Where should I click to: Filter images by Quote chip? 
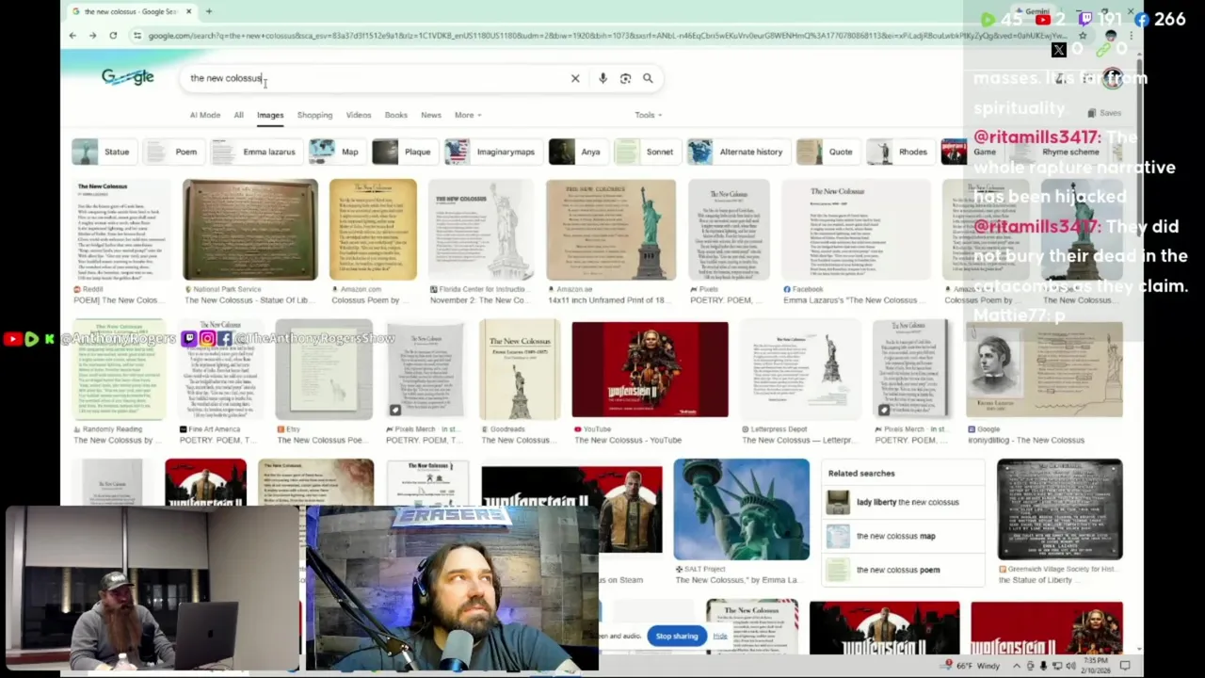(x=827, y=152)
